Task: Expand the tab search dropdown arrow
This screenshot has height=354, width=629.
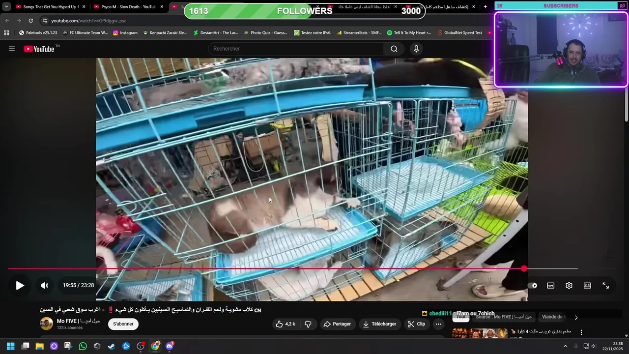Action: (x=6, y=7)
